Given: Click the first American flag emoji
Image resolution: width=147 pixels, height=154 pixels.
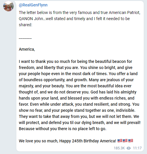Looking at the screenshot, I should pos(120,141).
